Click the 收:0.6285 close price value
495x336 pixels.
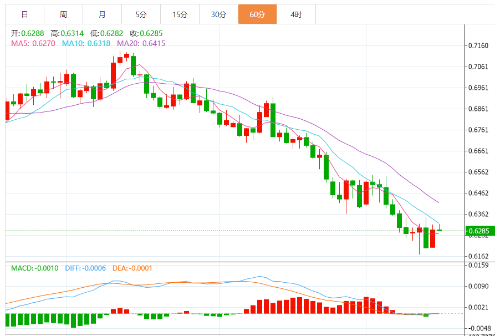tap(146, 33)
